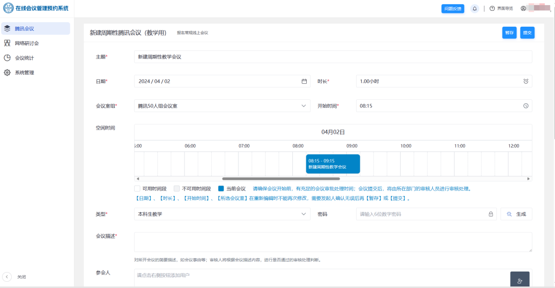Screen dimensions: 555x288
Task: Expand the 类型 dropdown showing 本科生教学
Action: 223,214
